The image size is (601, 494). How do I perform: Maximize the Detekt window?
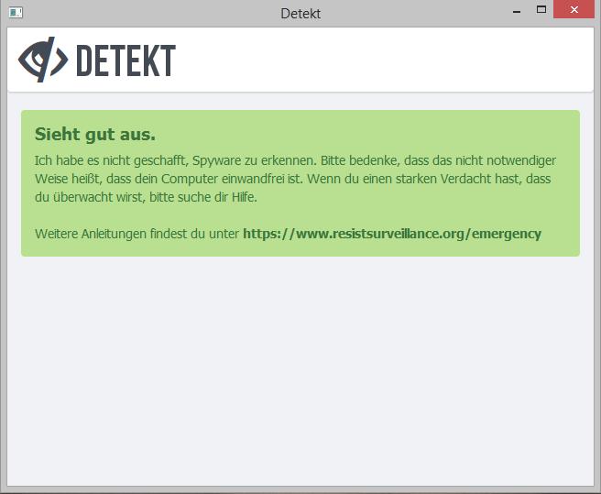[541, 9]
